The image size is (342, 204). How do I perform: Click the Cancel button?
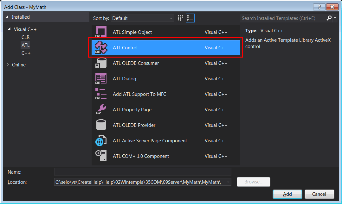(319, 194)
